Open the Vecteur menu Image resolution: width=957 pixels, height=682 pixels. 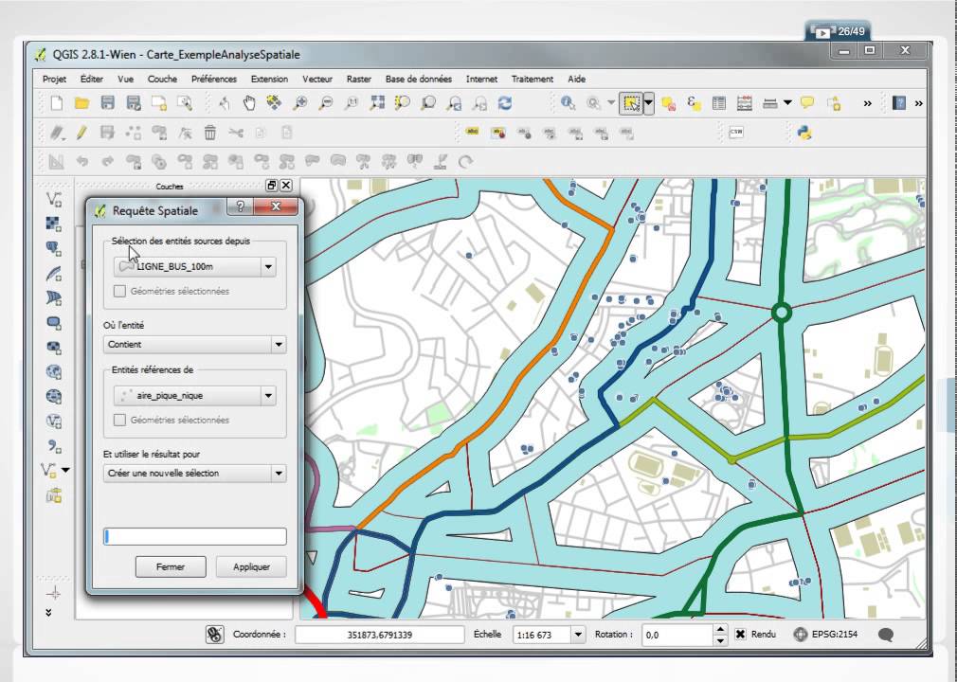click(317, 80)
